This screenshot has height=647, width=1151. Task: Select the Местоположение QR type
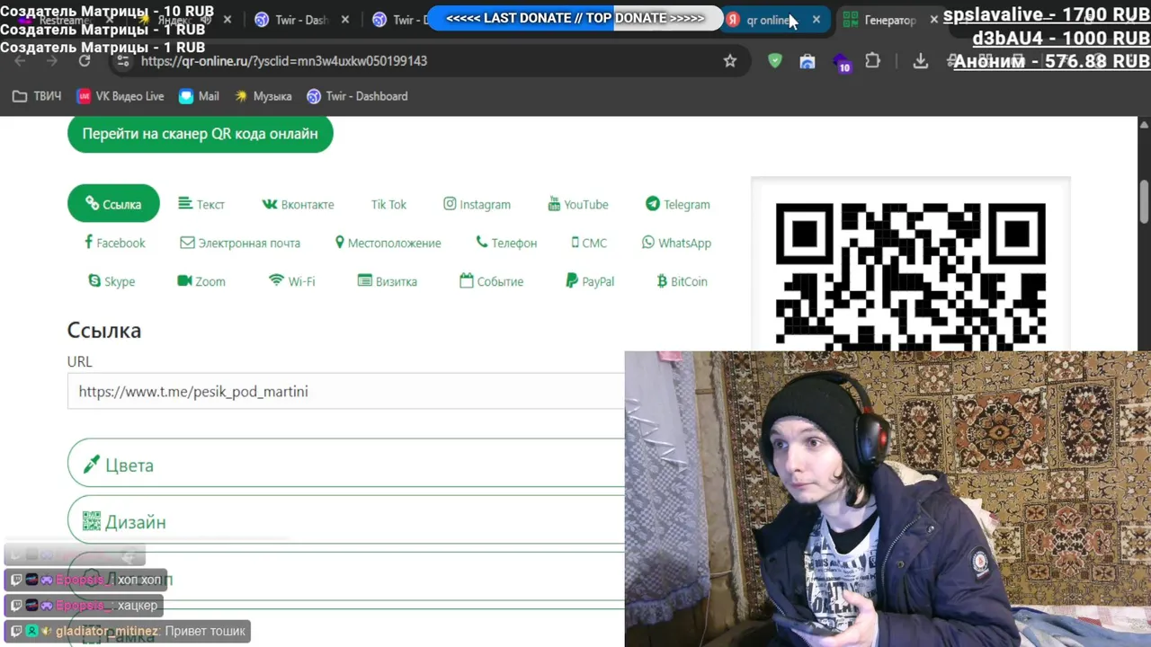point(388,243)
